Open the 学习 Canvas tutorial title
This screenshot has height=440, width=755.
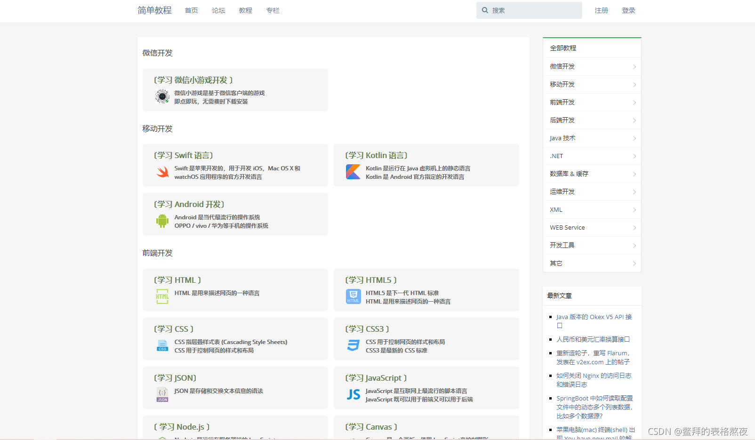click(371, 427)
